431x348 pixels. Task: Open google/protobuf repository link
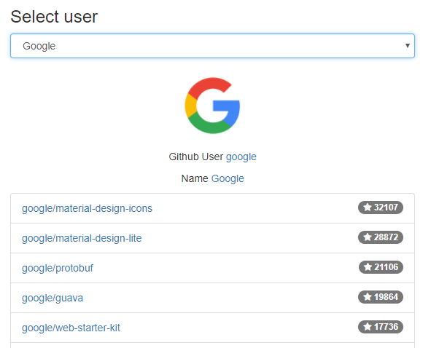(x=58, y=268)
